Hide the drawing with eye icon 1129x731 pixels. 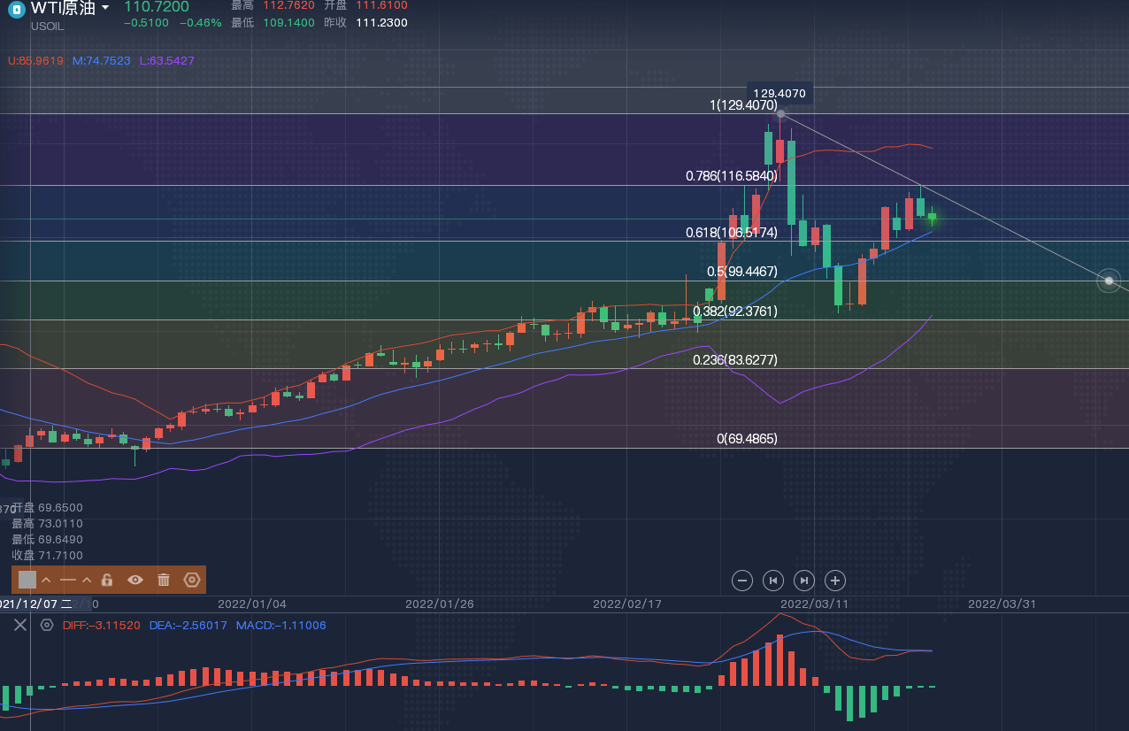tap(135, 580)
